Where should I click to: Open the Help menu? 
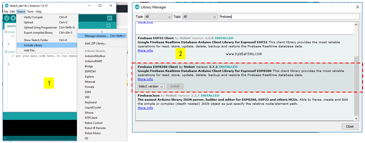[39, 12]
